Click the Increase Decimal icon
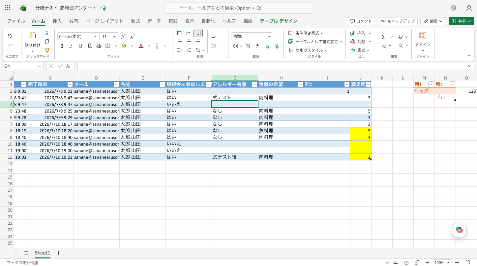The width and height of the screenshot is (477, 266). point(267,46)
